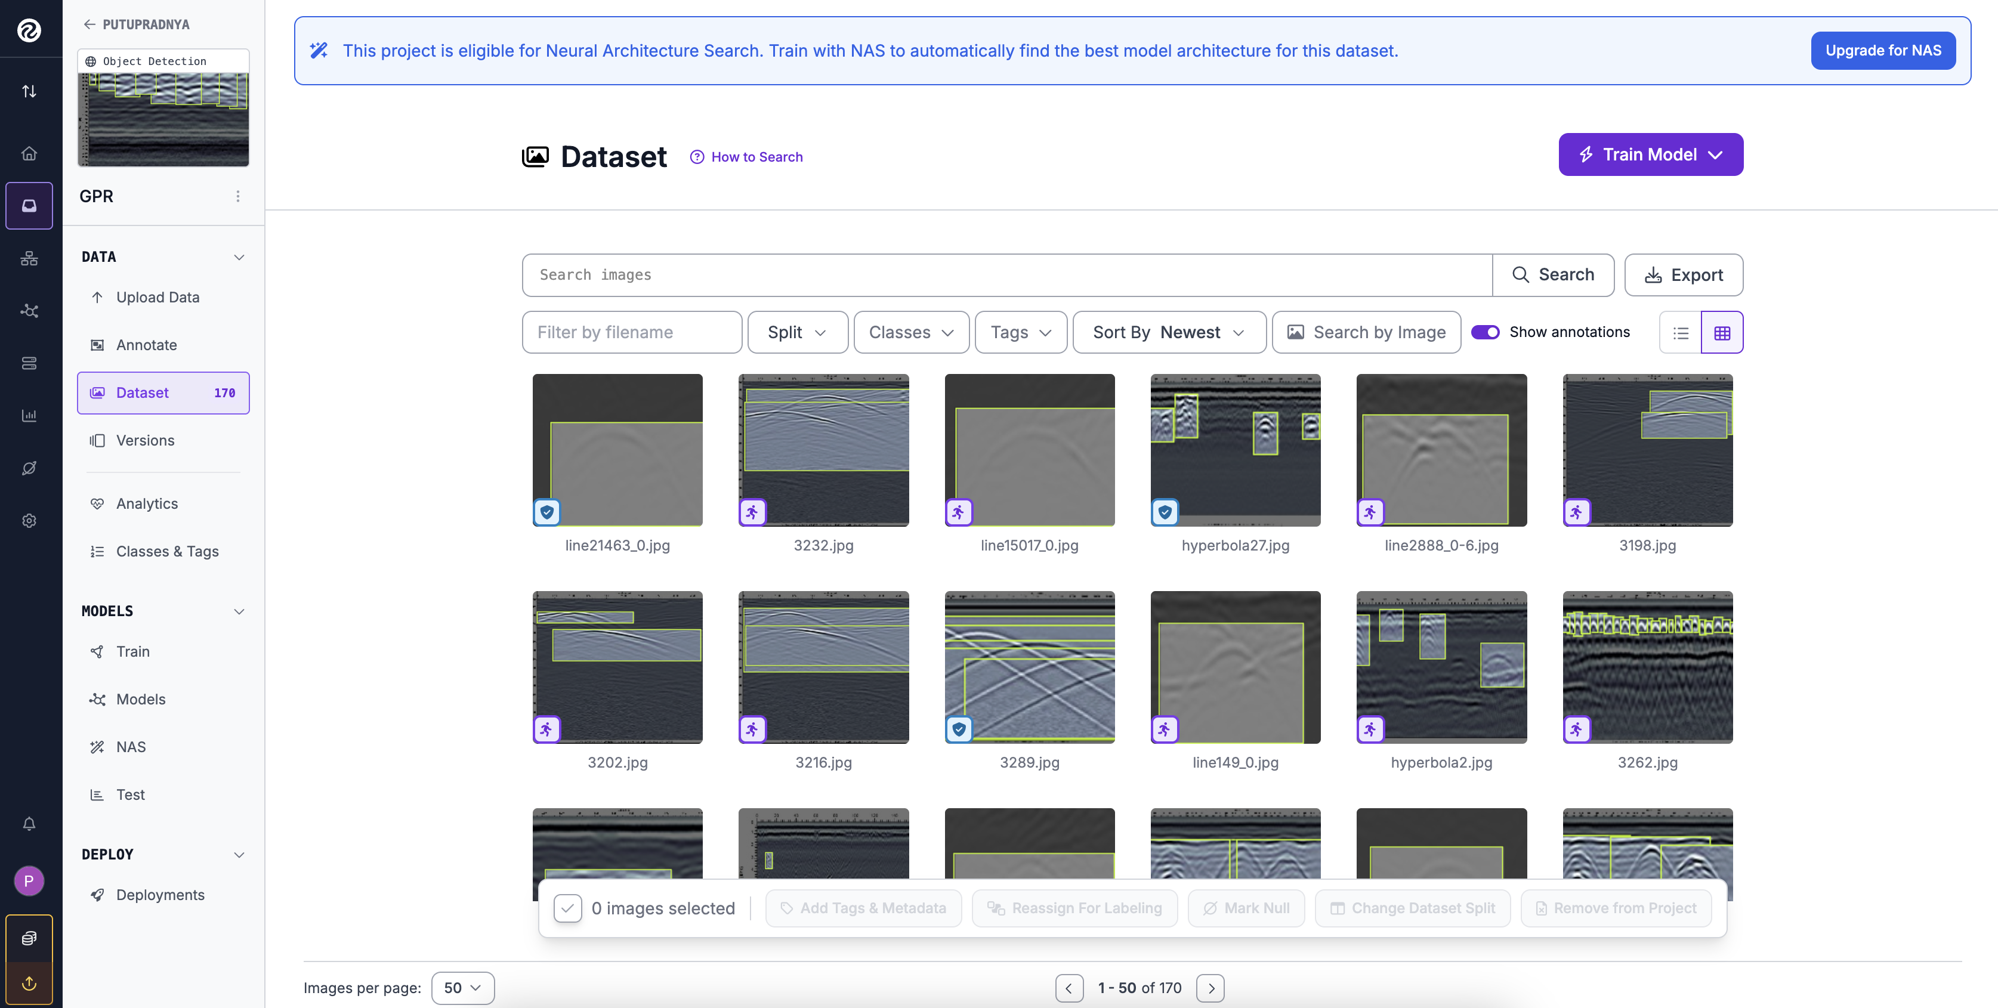Open the bar chart icon in rail
Screen dimensions: 1998x1008
click(x=29, y=416)
